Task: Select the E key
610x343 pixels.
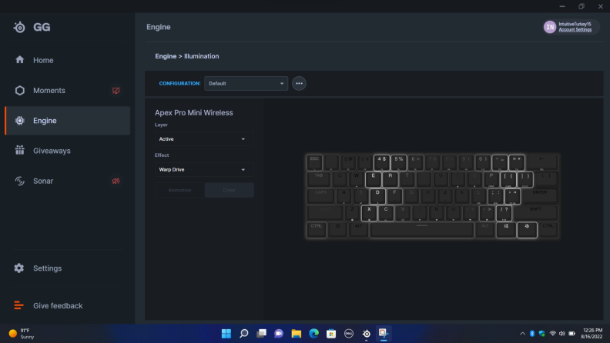Action: pyautogui.click(x=374, y=179)
